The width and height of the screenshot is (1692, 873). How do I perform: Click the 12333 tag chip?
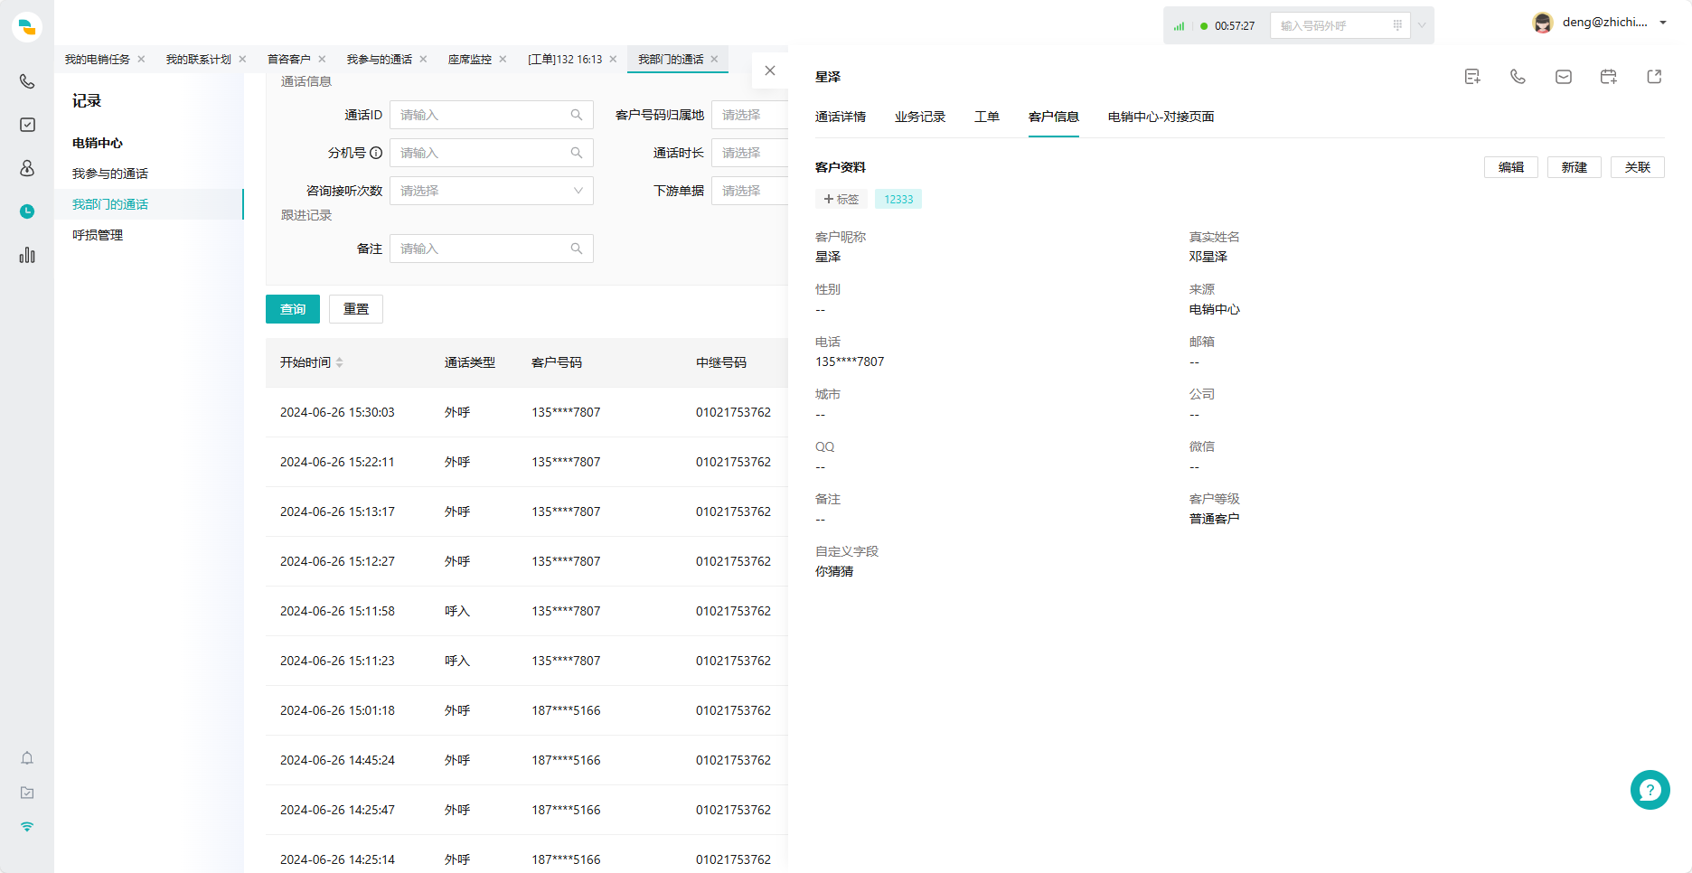(898, 199)
